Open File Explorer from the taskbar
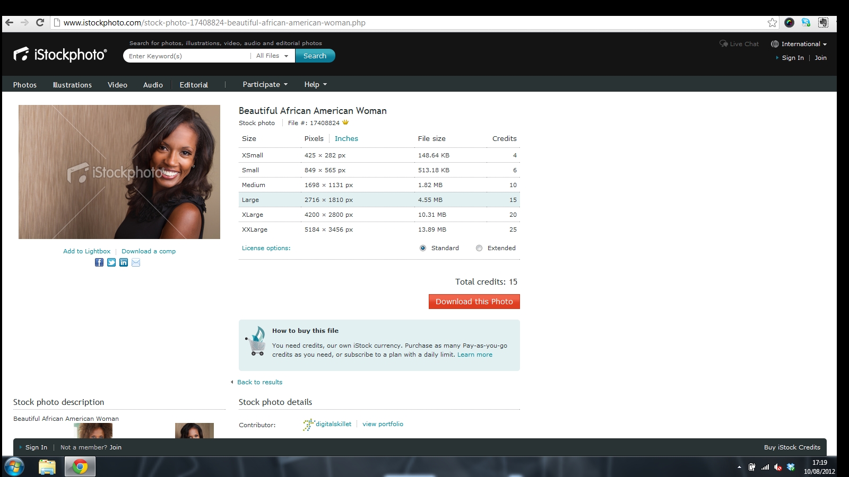Image resolution: width=849 pixels, height=477 pixels. point(47,467)
